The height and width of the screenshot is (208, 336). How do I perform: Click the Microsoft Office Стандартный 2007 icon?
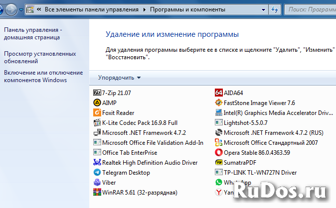point(219,142)
